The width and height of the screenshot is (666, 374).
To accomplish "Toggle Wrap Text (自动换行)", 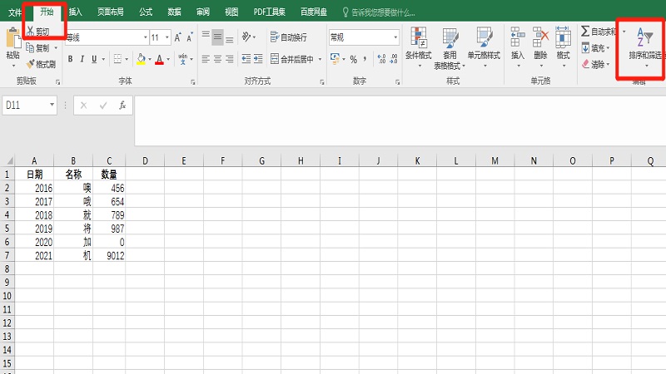I will pos(288,37).
